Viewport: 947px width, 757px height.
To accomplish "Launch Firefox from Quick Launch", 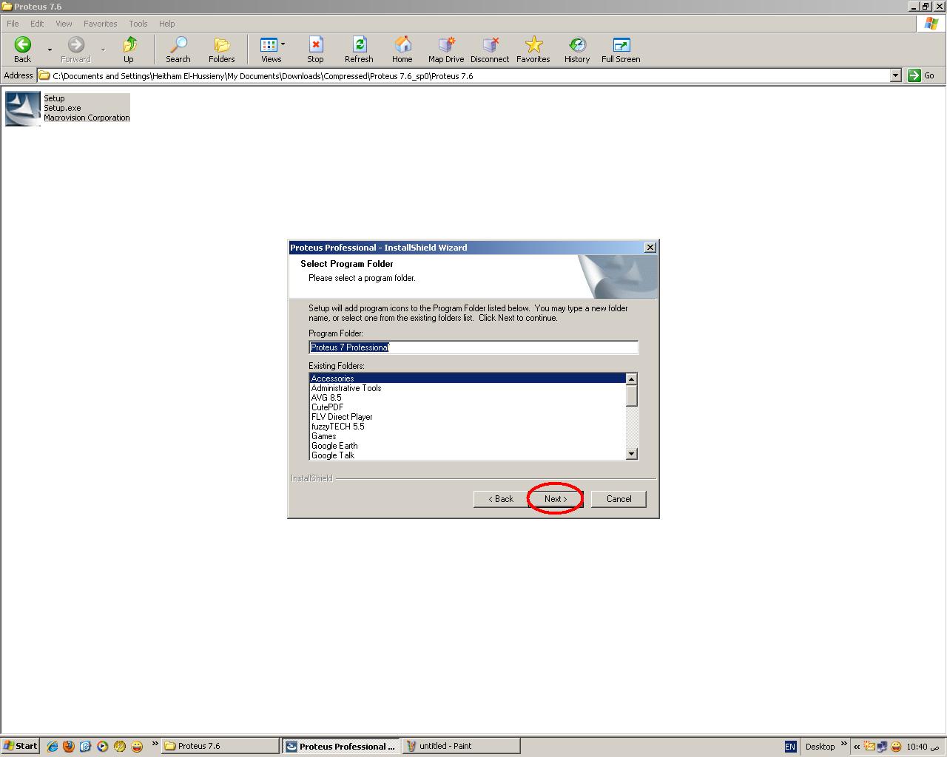I will point(69,746).
